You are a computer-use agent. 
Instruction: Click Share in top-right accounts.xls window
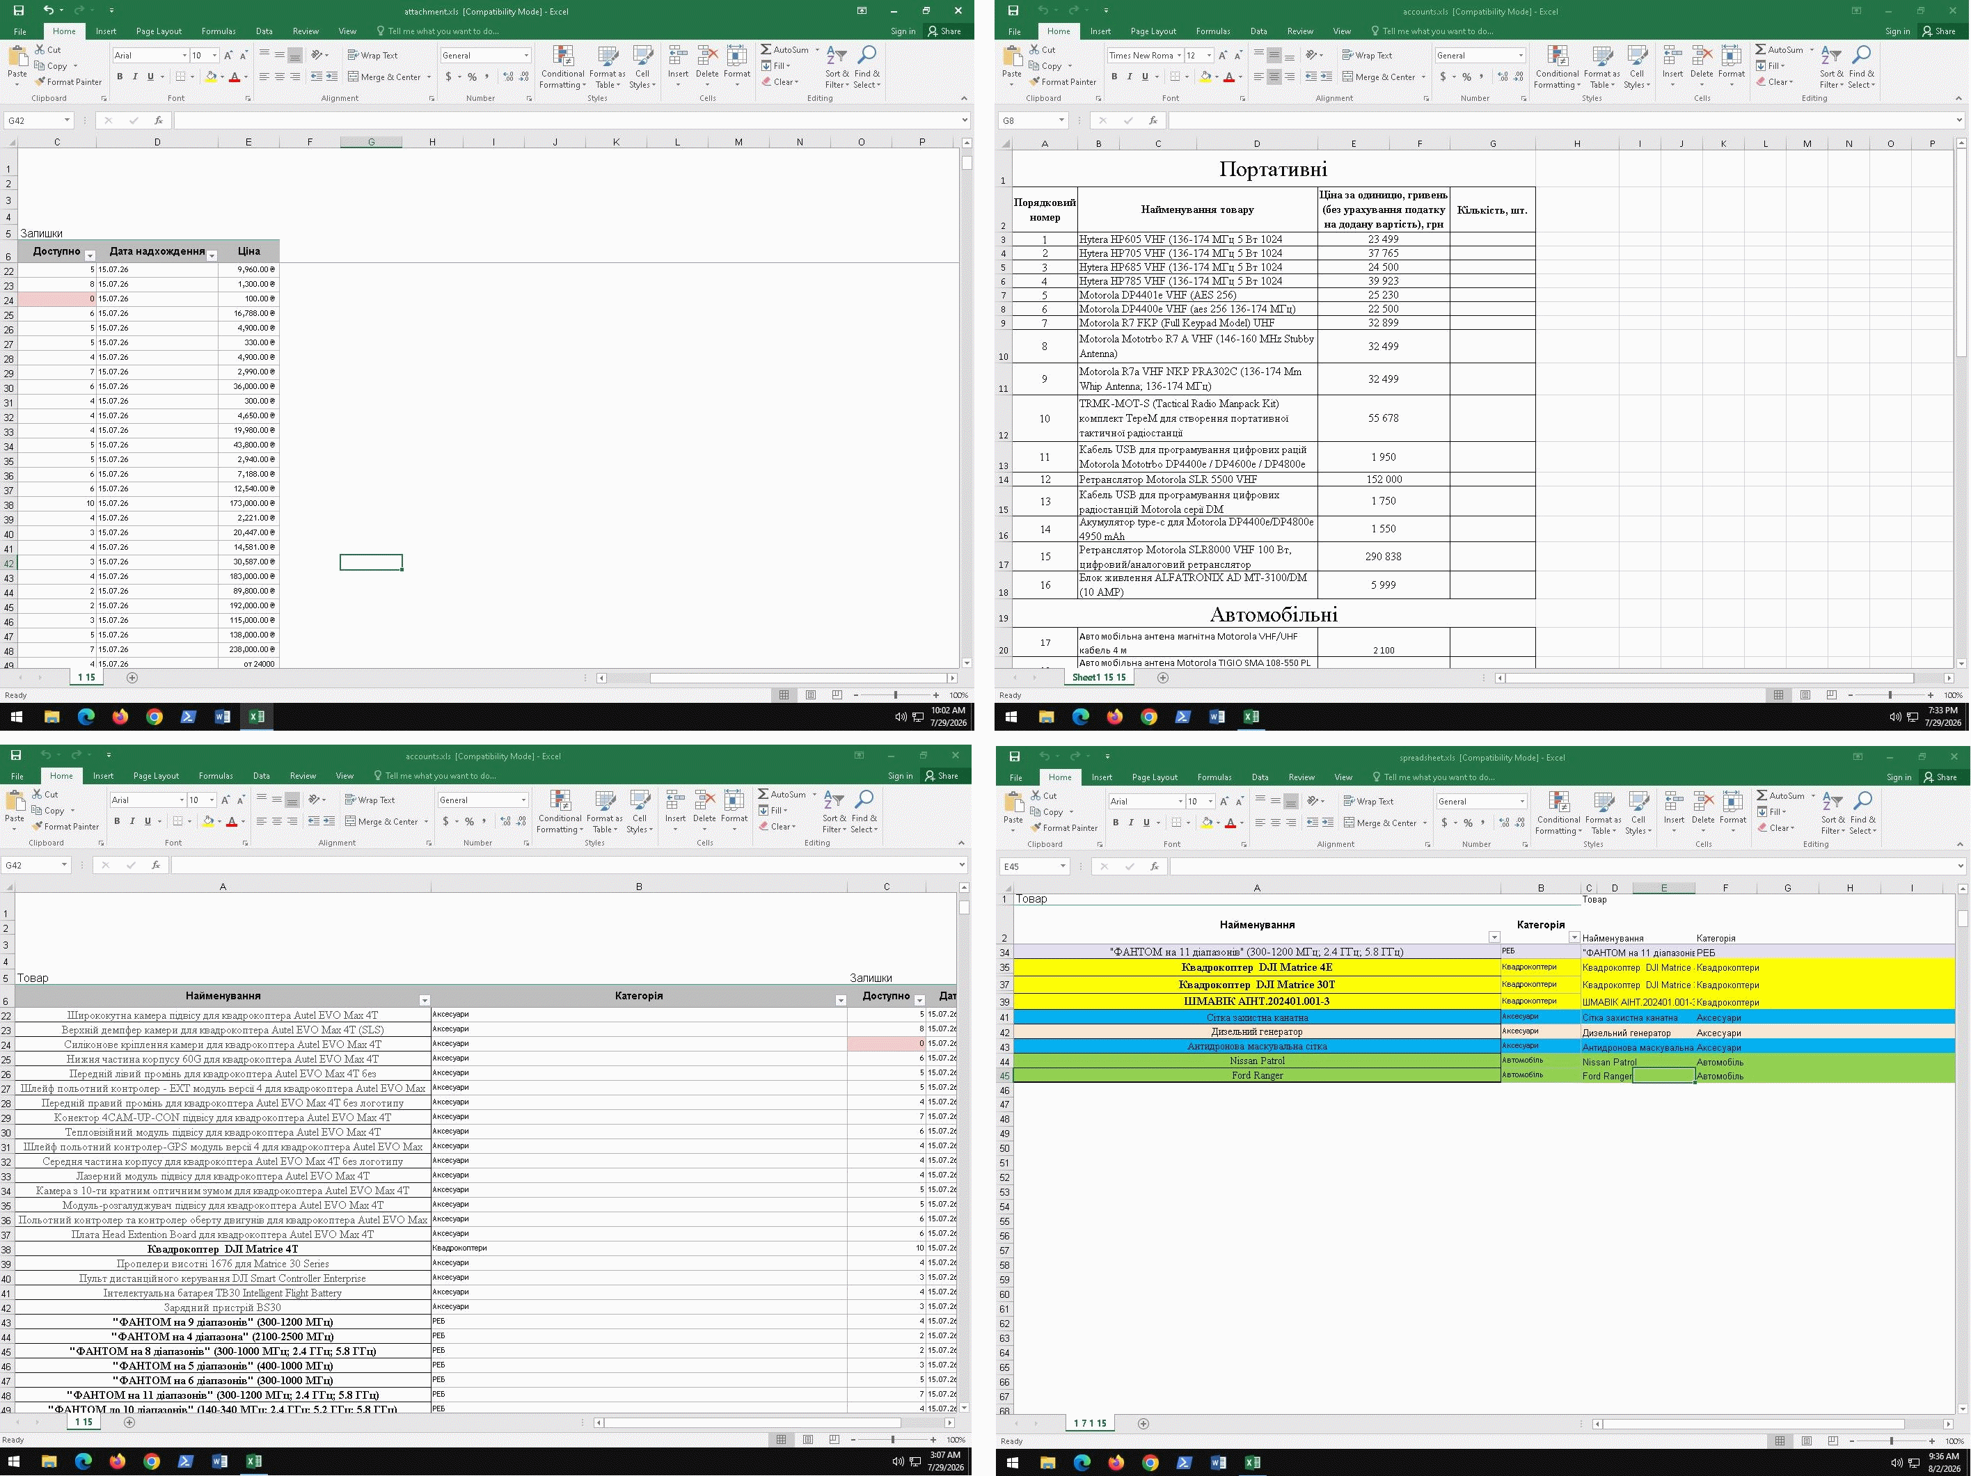[x=1939, y=31]
